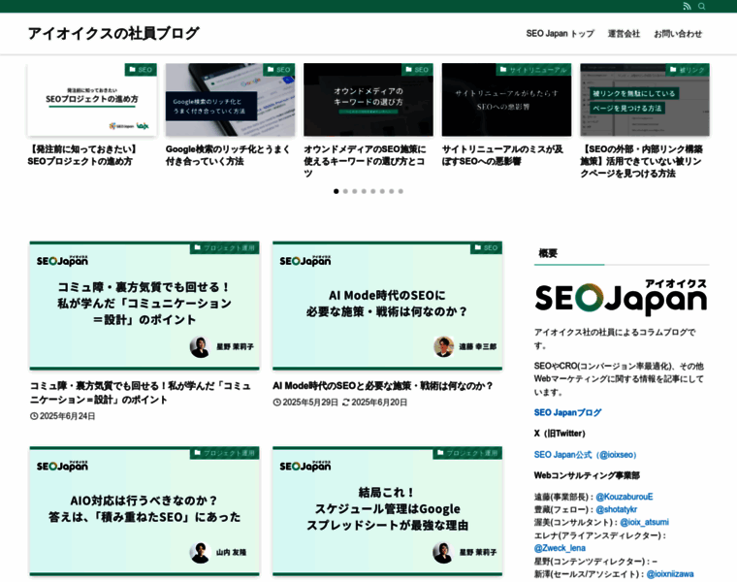Select seventh carousel pagination dot

[391, 191]
